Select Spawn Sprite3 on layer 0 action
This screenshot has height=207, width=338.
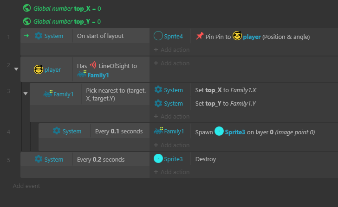click(x=255, y=132)
